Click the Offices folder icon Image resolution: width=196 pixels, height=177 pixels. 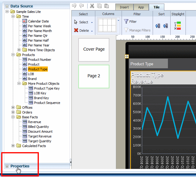tap(19, 107)
